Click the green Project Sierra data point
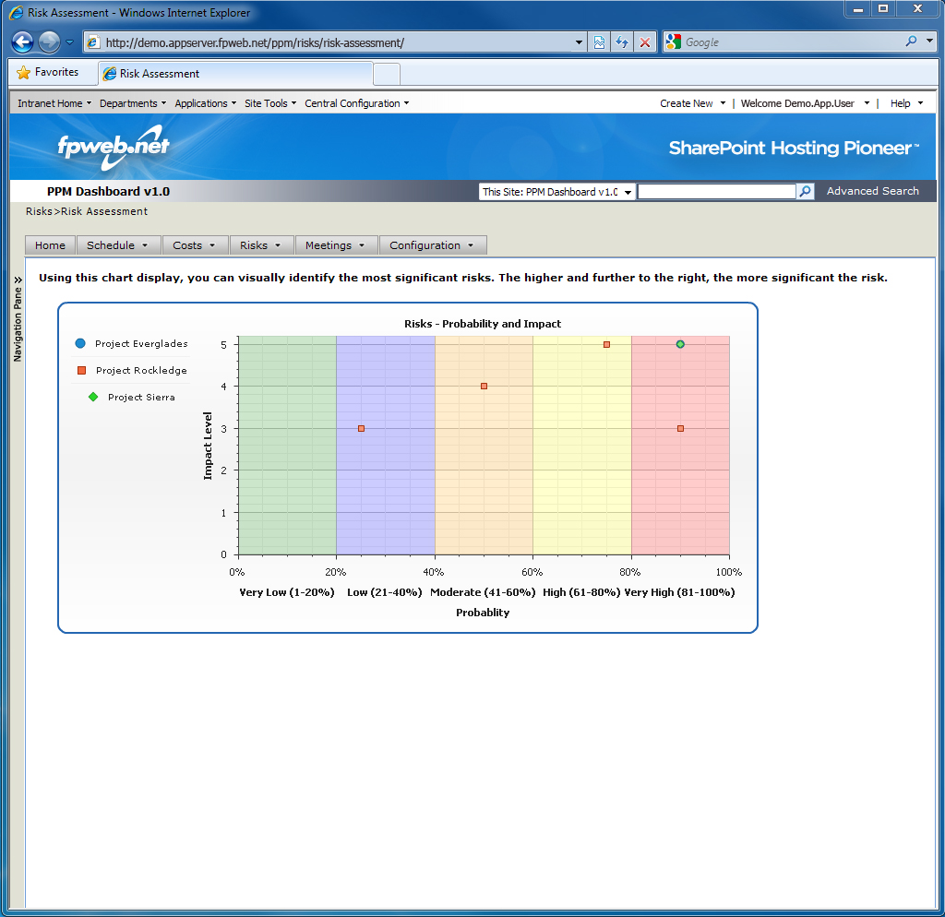 [680, 344]
